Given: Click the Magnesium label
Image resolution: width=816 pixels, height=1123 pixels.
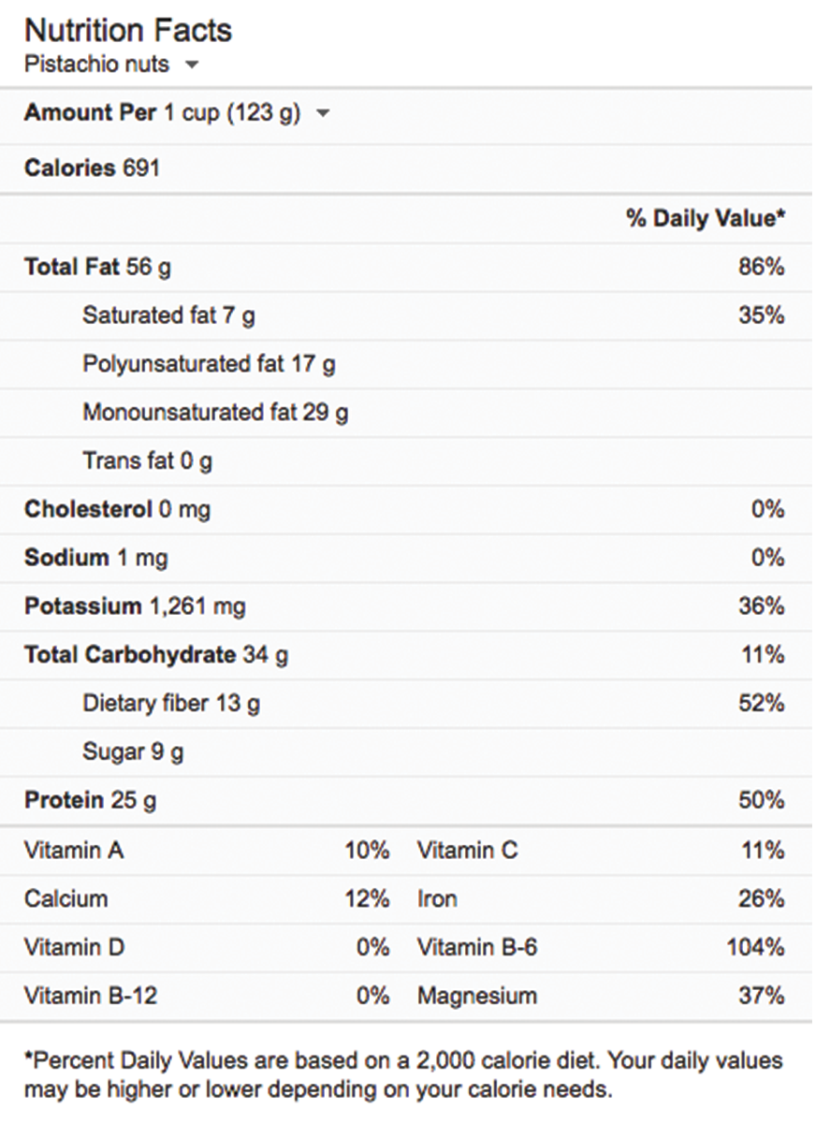Looking at the screenshot, I should 477,996.
